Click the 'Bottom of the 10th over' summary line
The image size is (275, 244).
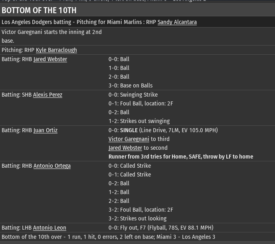click(108, 237)
